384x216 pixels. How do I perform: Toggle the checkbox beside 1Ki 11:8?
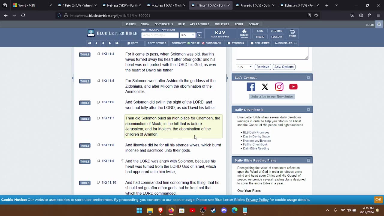pyautogui.click(x=98, y=145)
